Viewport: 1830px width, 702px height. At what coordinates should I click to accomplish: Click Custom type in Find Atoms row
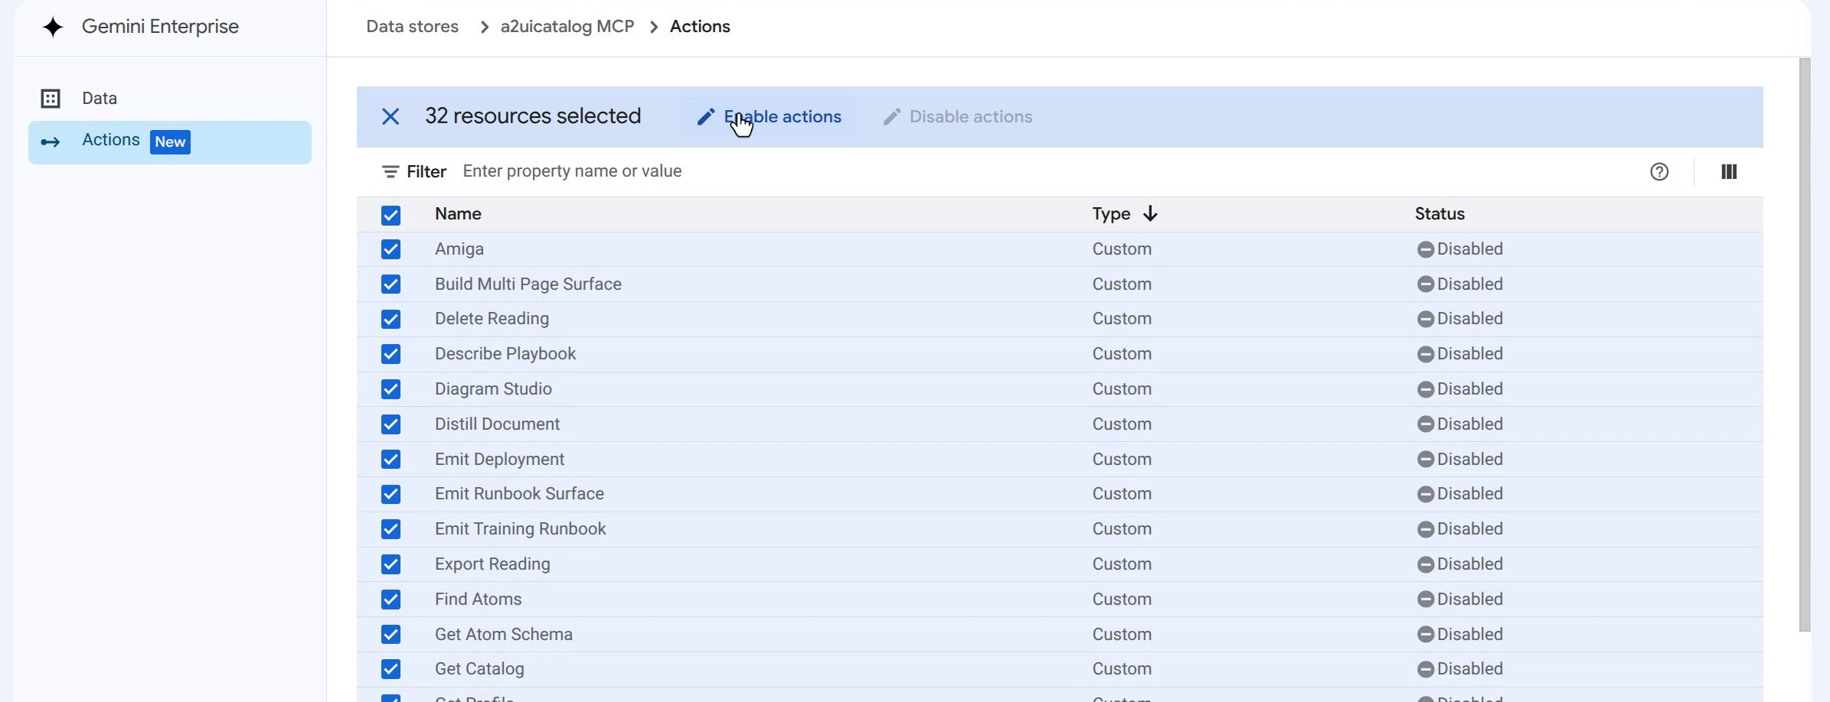pyautogui.click(x=1122, y=600)
